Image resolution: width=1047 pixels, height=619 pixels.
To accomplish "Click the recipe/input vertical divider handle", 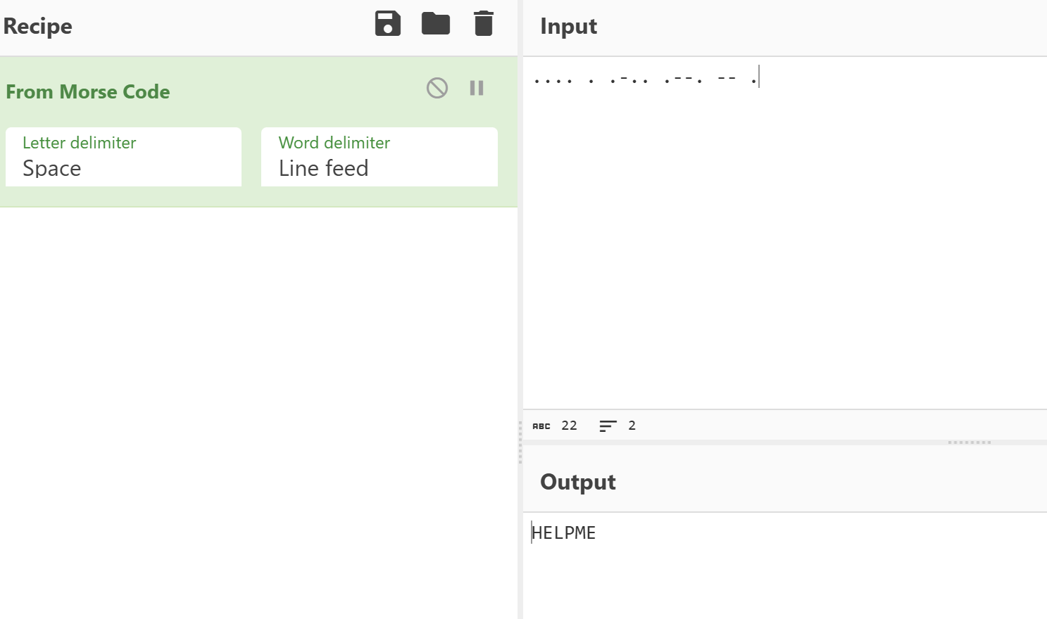I will 520,442.
